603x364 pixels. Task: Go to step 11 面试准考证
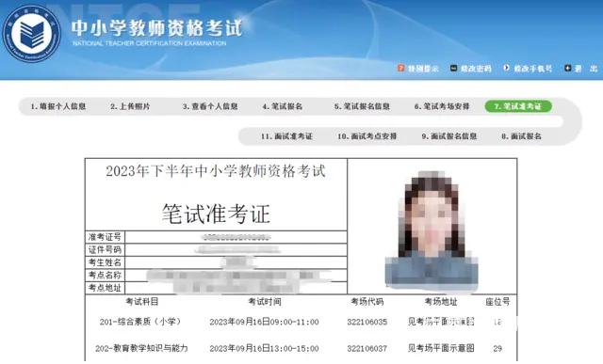(286, 136)
